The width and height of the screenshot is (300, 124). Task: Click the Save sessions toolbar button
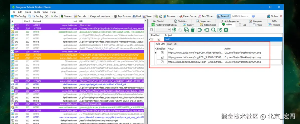(x=147, y=16)
